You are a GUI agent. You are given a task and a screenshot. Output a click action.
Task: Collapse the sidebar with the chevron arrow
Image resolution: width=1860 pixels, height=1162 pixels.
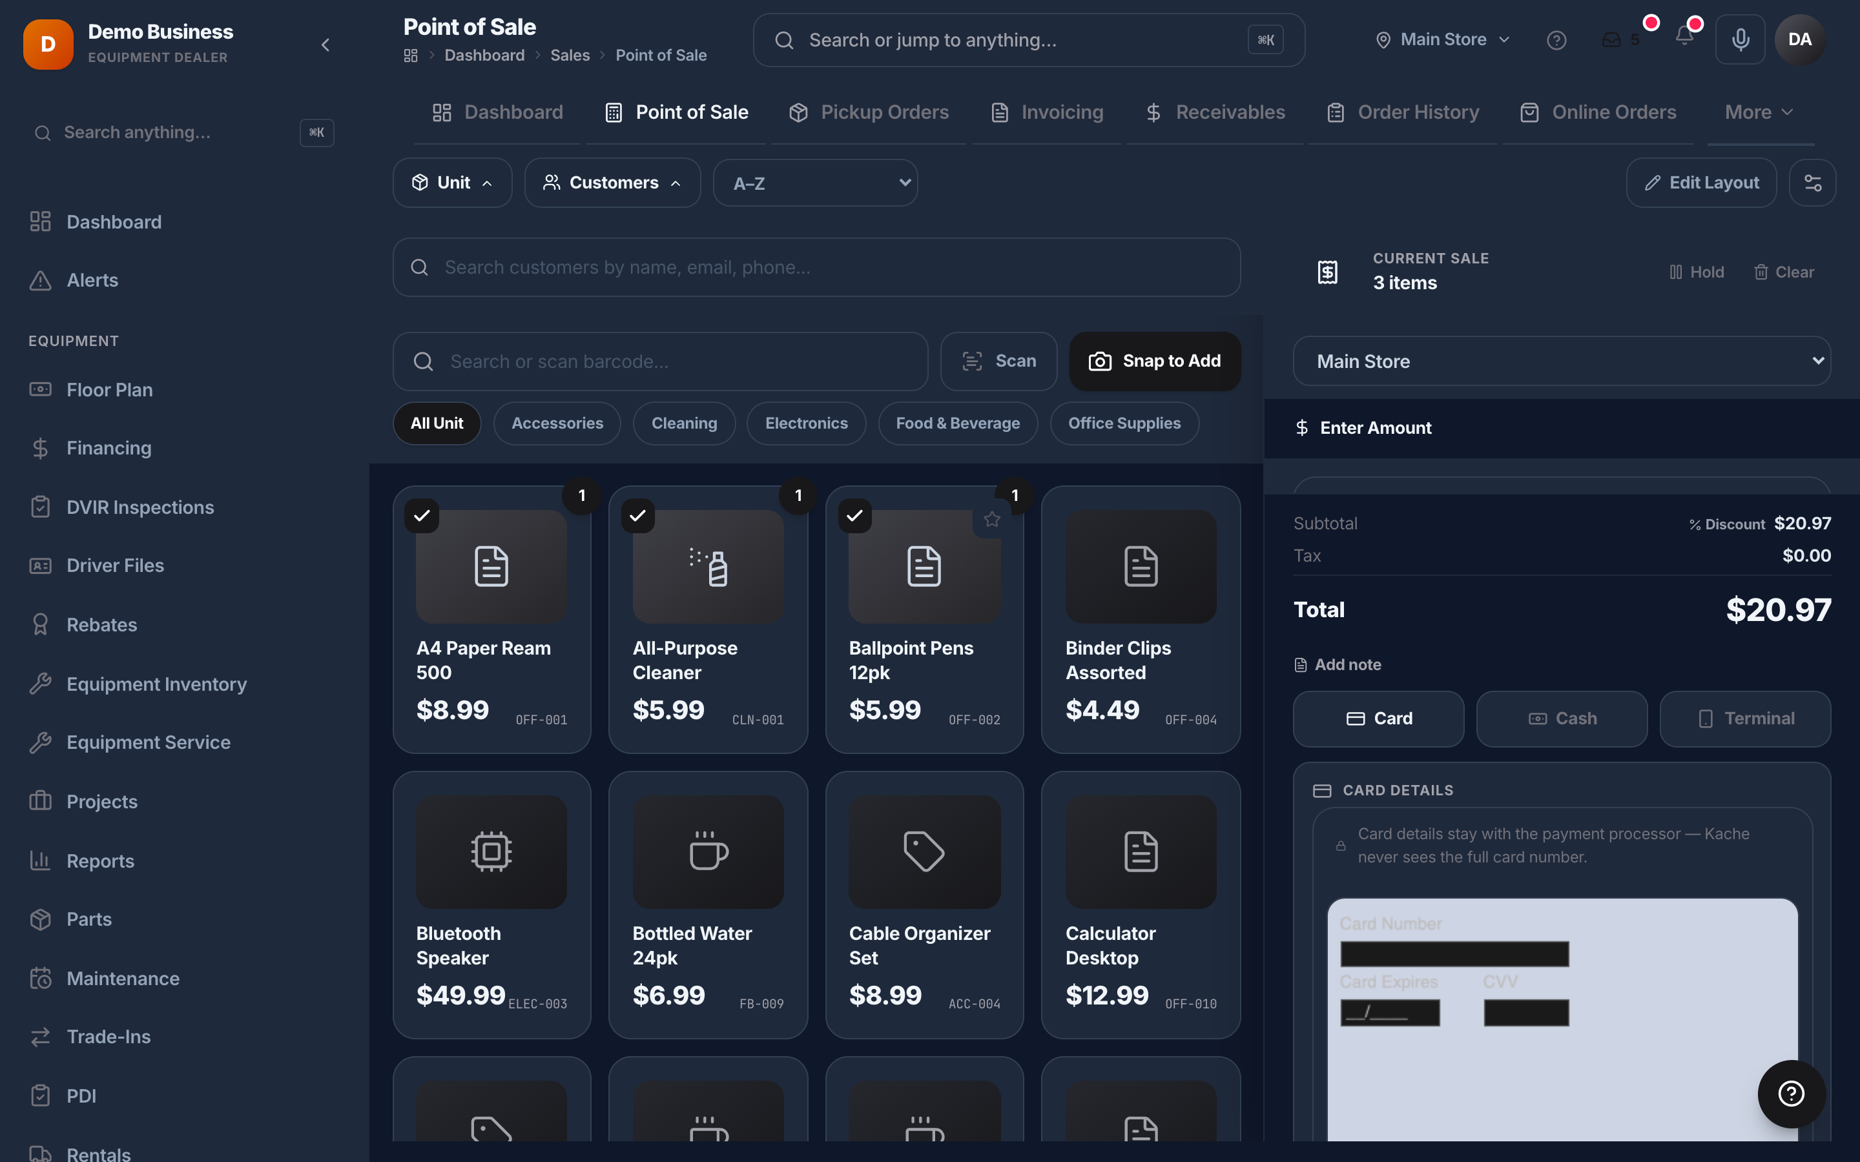tap(325, 45)
